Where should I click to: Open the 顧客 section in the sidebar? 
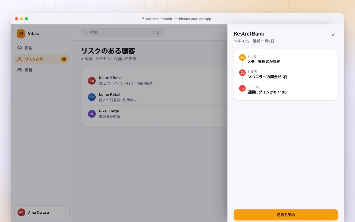42,48
